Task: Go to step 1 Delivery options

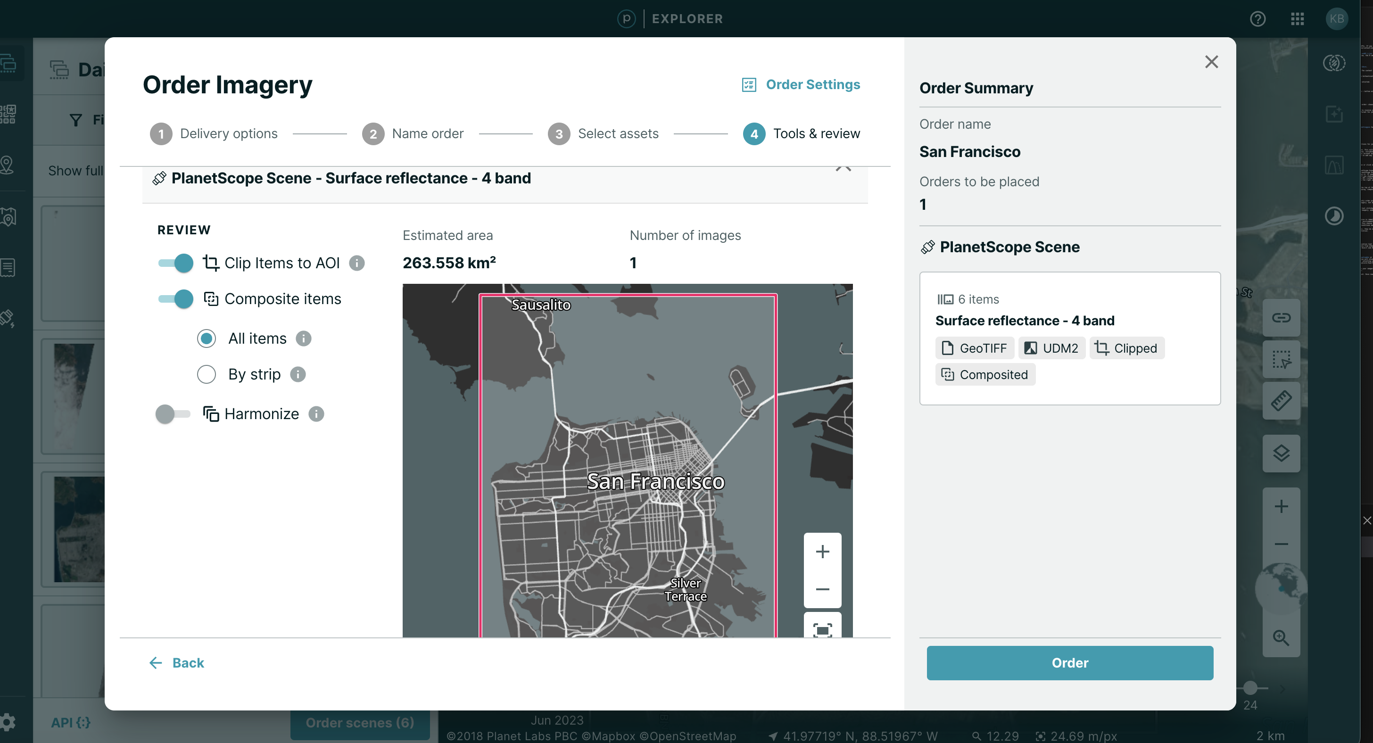Action: pos(214,134)
